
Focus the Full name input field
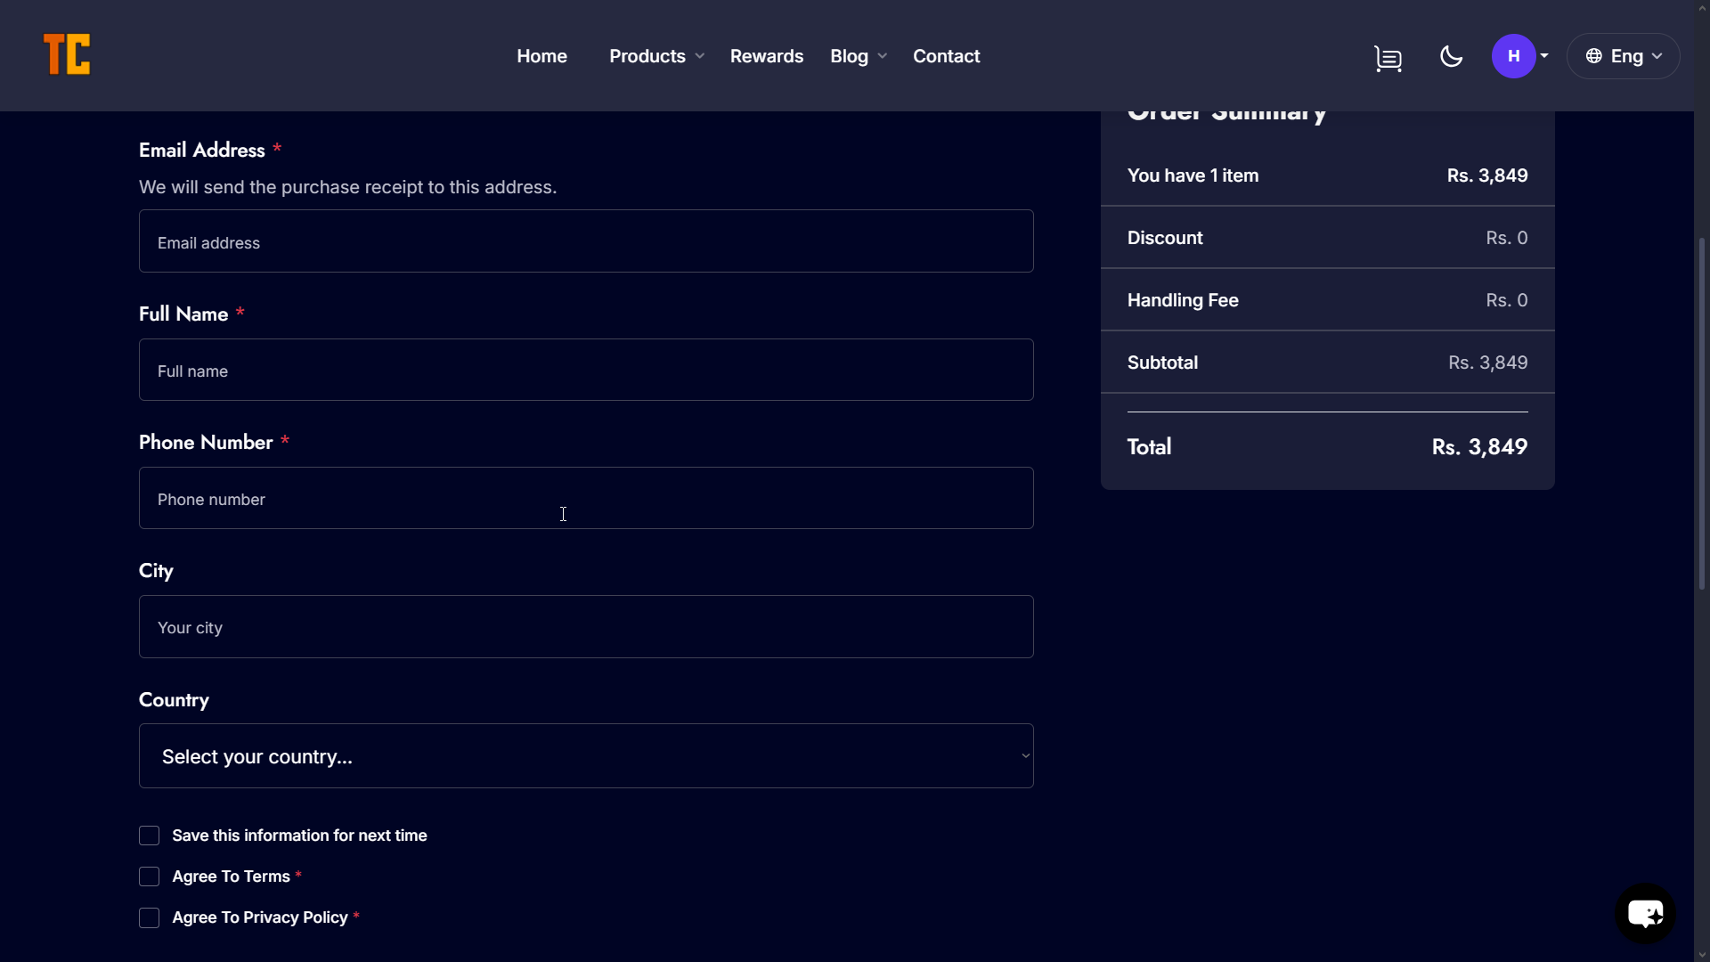click(x=586, y=370)
